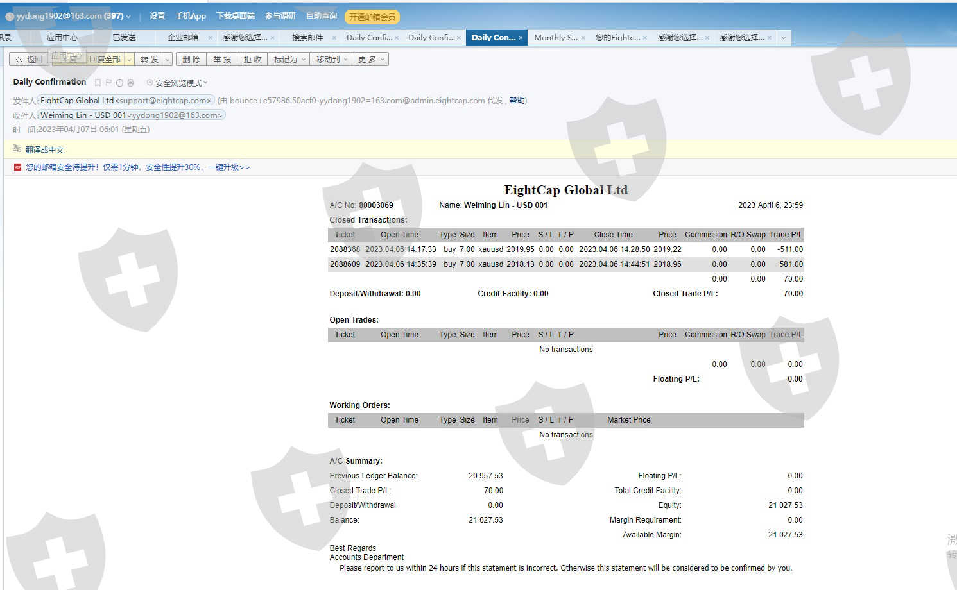Close the Monthly S... tab
The width and height of the screenshot is (957, 590).
[x=583, y=38]
